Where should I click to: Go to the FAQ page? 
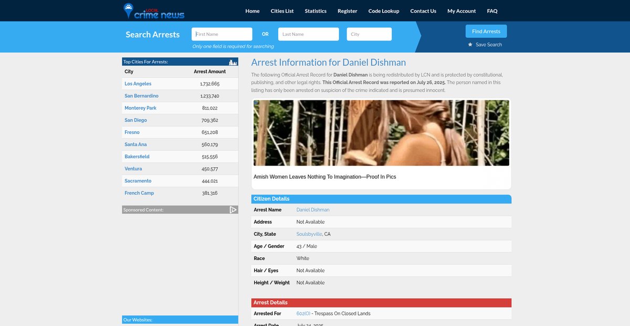coord(492,11)
